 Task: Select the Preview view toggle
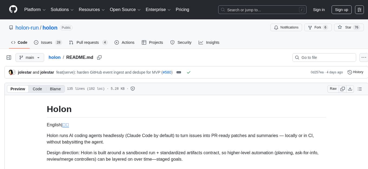[18, 89]
